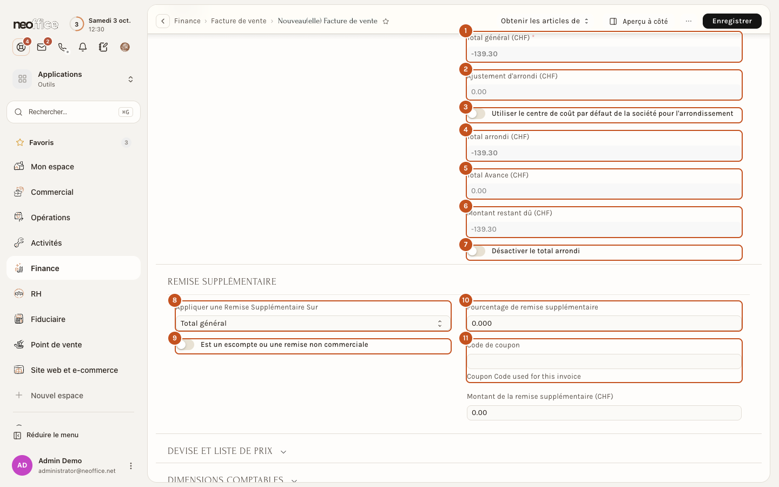Click the Code de coupon input field
The height and width of the screenshot is (487, 779).
[x=604, y=361]
